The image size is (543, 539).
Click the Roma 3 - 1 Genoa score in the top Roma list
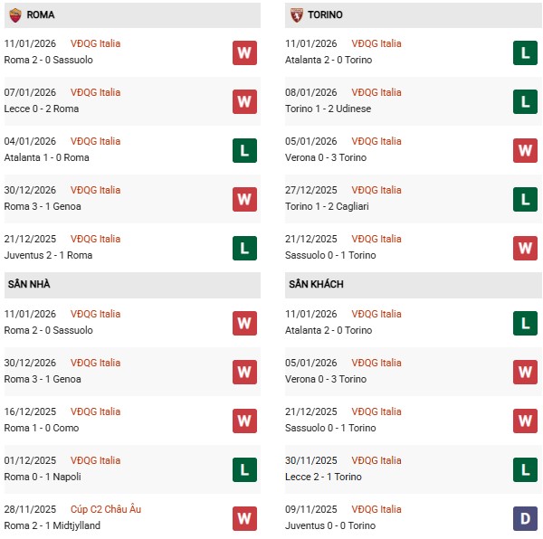tap(43, 206)
